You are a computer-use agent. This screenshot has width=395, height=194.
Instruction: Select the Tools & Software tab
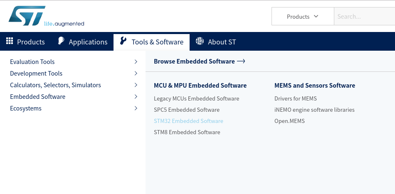point(152,42)
